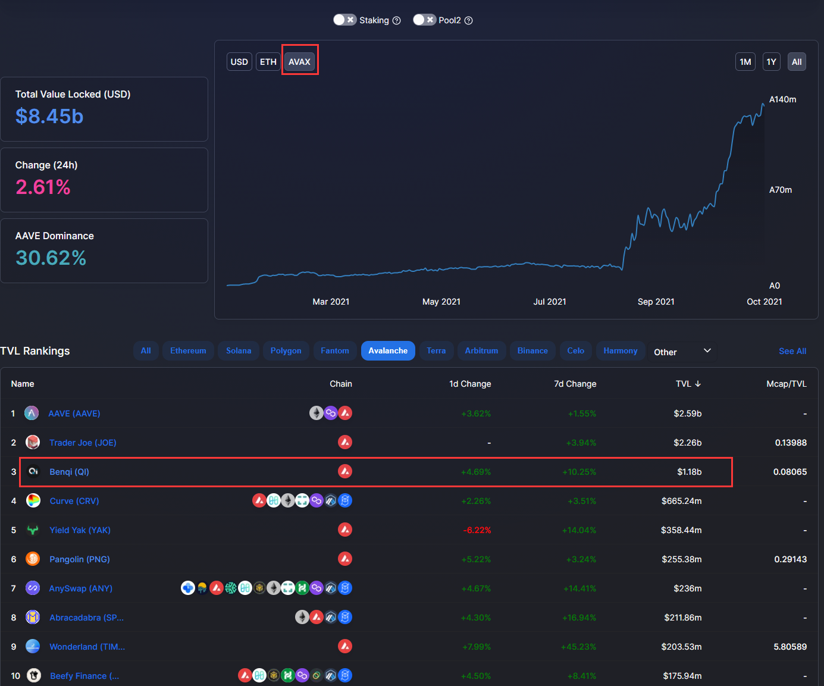Click Avalanche chain icon in Yield Yak row
The image size is (824, 686).
(x=345, y=530)
